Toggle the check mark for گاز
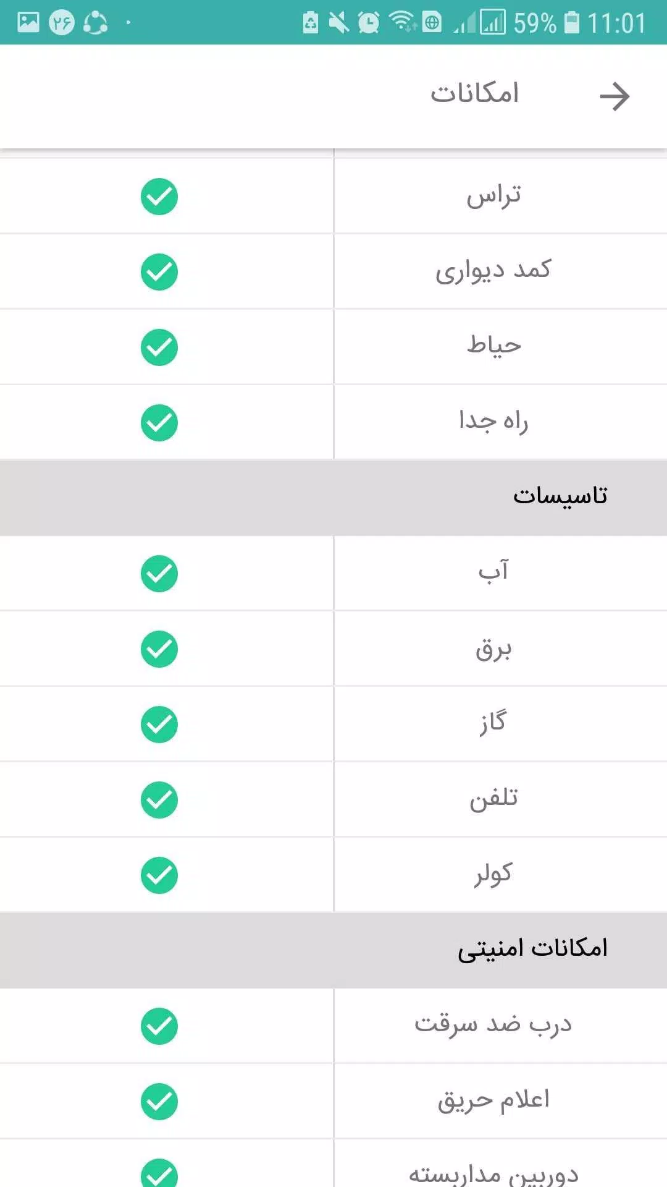Screen dimensions: 667x1187 (x=159, y=725)
